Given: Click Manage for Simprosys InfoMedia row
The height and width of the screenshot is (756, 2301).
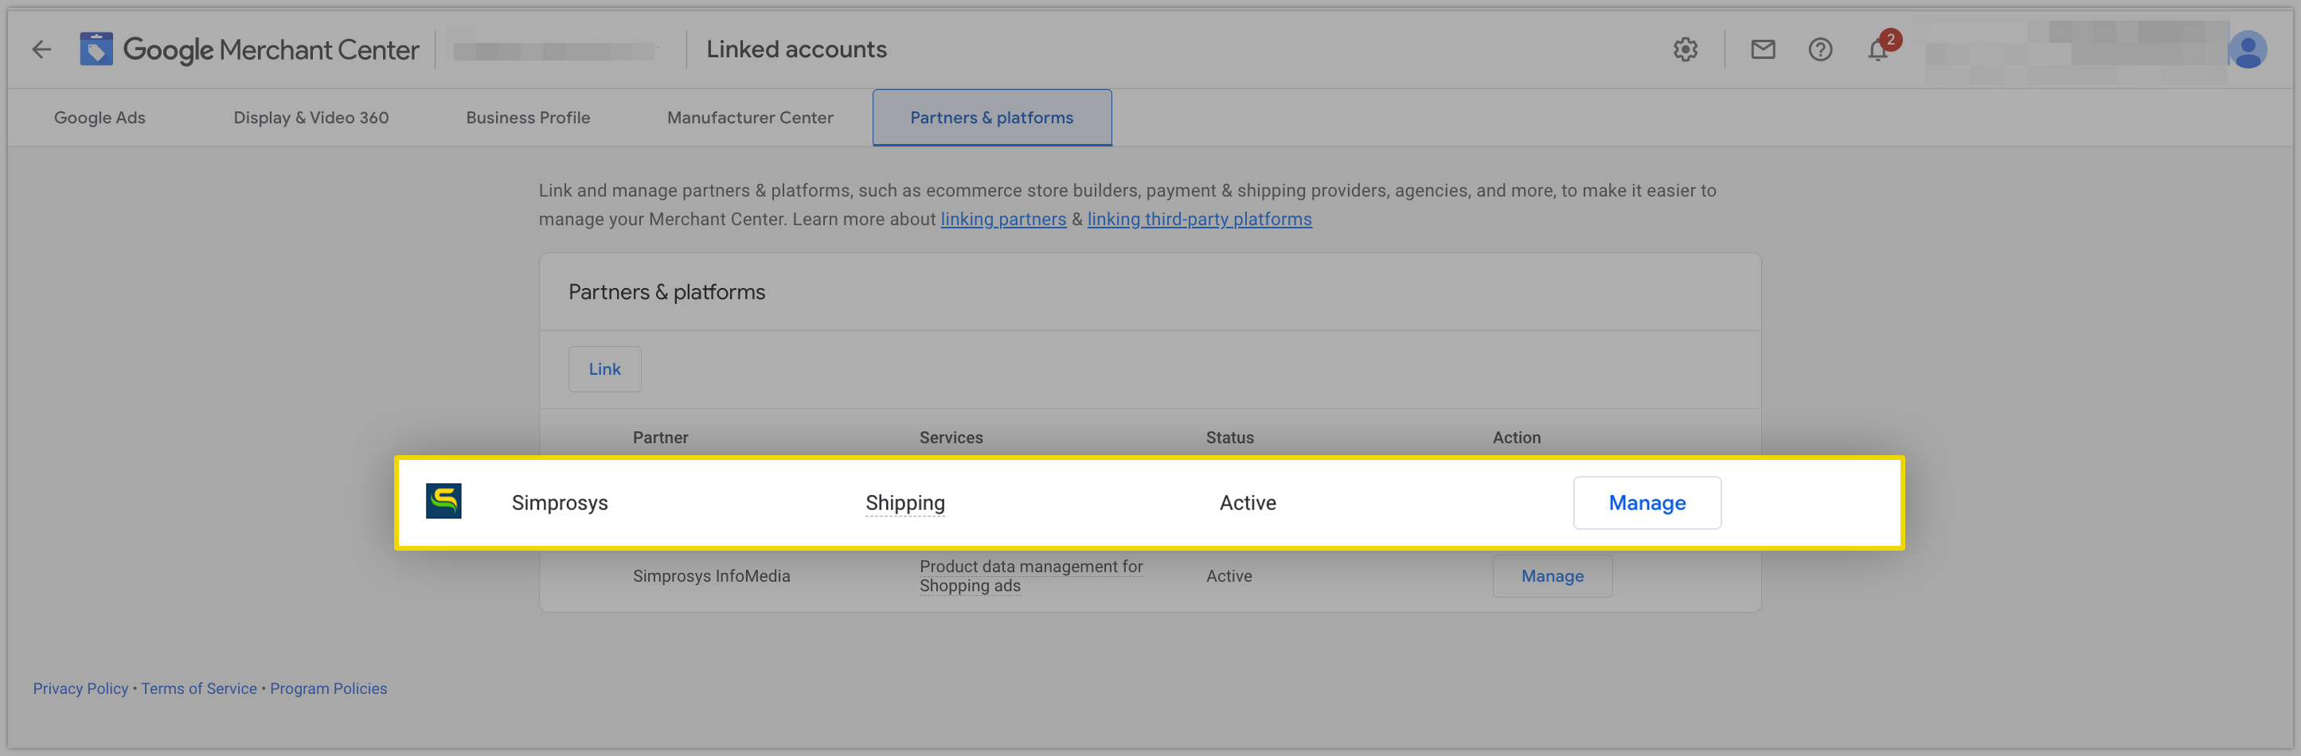Looking at the screenshot, I should 1552,575.
